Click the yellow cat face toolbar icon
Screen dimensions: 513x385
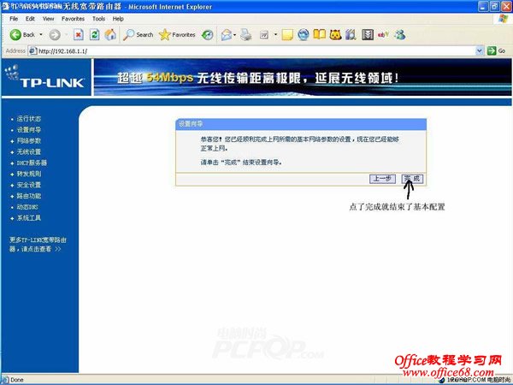335,35
